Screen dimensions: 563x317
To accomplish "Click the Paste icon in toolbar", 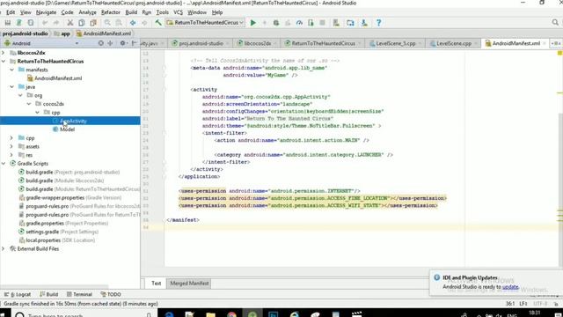I will (93, 23).
